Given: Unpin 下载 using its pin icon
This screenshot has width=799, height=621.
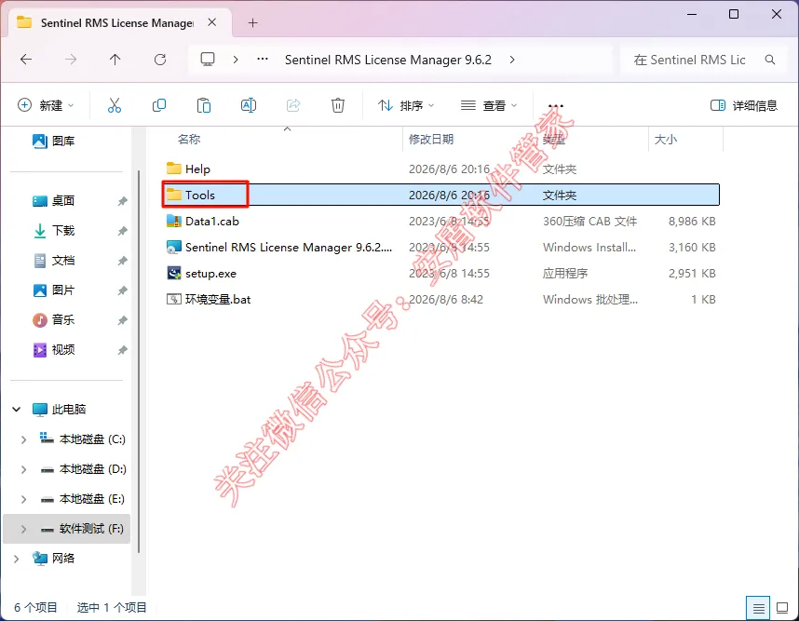Looking at the screenshot, I should coord(122,231).
